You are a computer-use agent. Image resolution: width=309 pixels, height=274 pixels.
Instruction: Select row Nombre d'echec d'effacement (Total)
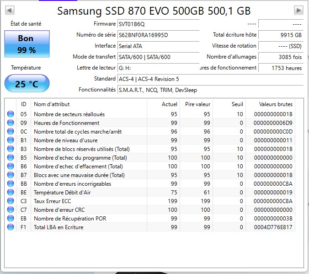150,166
